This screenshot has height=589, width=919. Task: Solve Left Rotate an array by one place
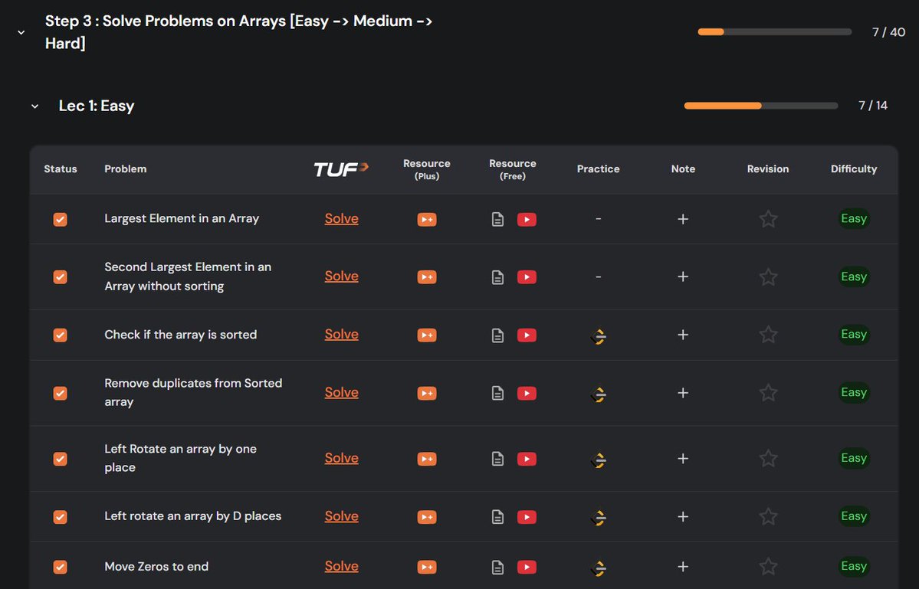(x=342, y=458)
